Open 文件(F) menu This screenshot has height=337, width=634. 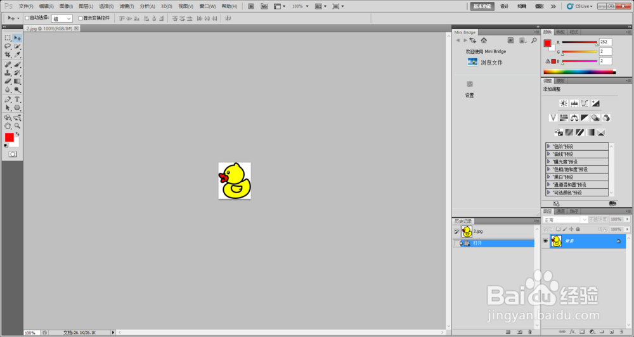coord(26,6)
